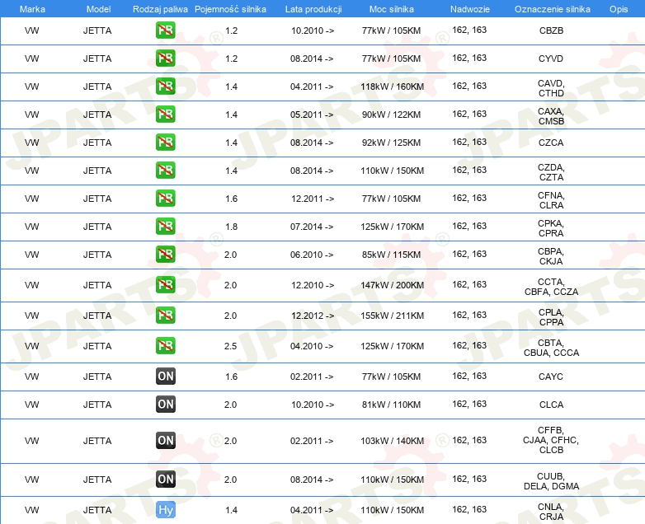Click power value 125kW / 170KM in 1.8 row
645x524 pixels.
pos(392,226)
